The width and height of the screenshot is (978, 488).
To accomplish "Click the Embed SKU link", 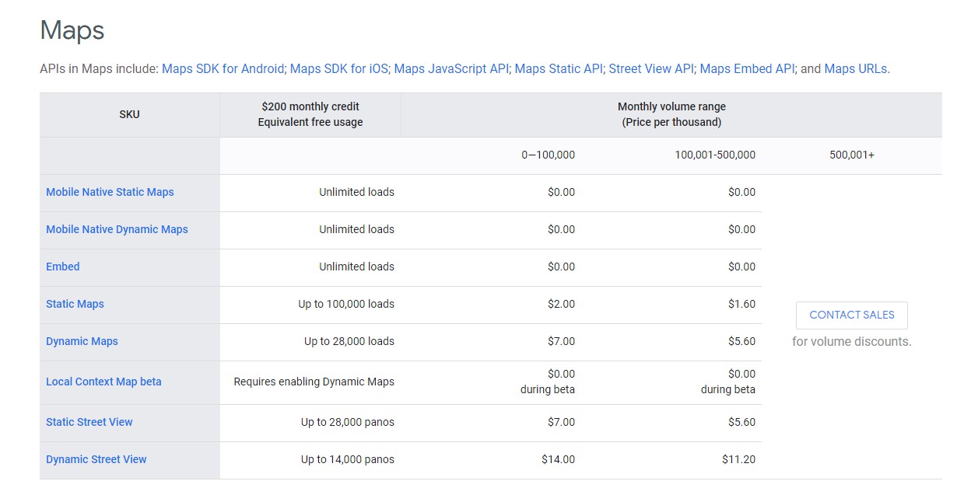I will point(63,267).
